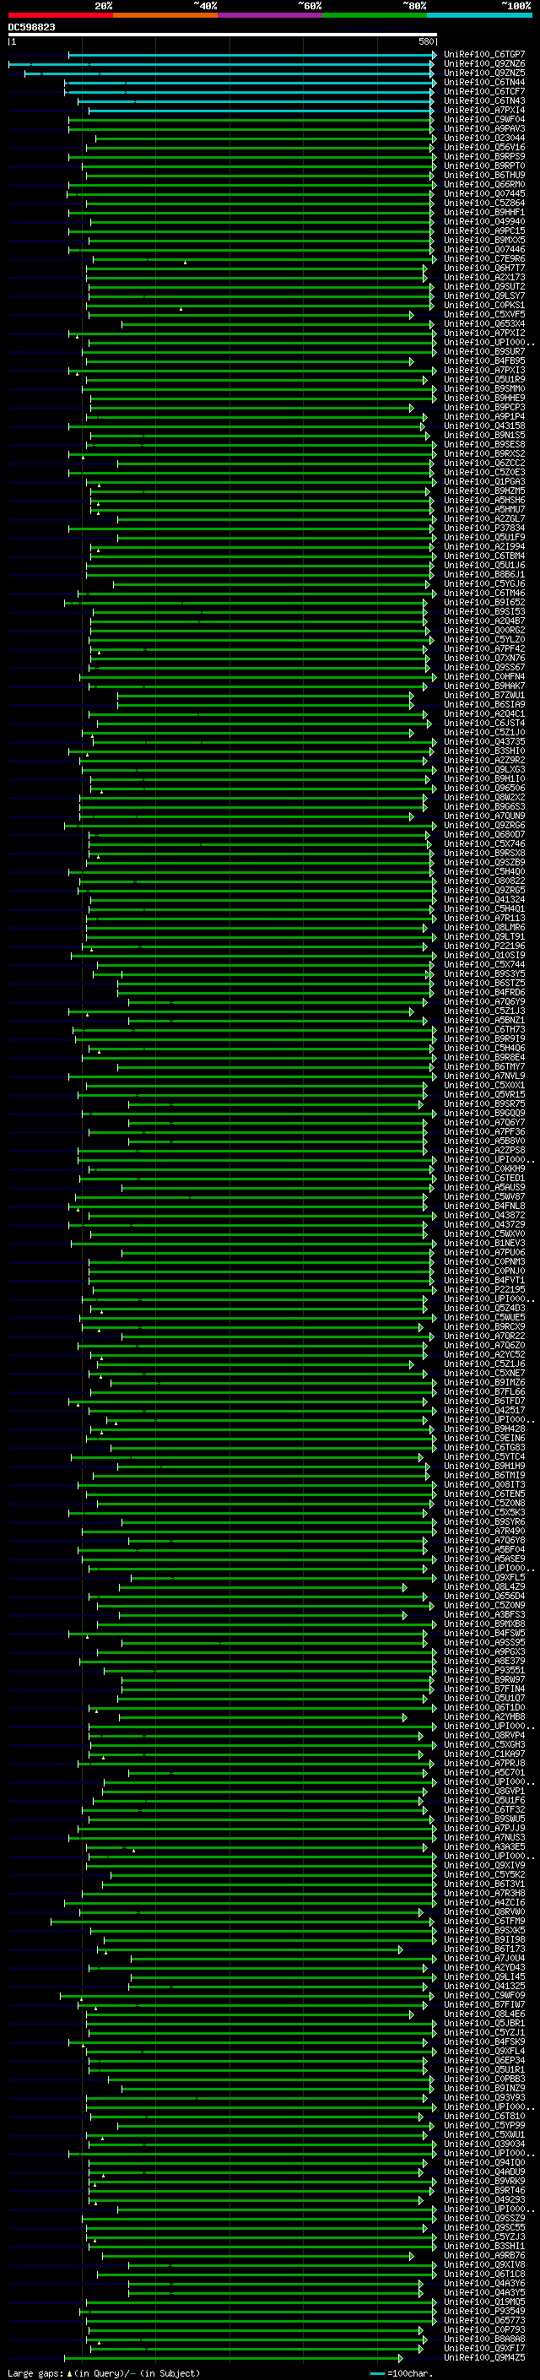
Task: Click the cyan ~100% identity legend segment
Action: (x=479, y=15)
